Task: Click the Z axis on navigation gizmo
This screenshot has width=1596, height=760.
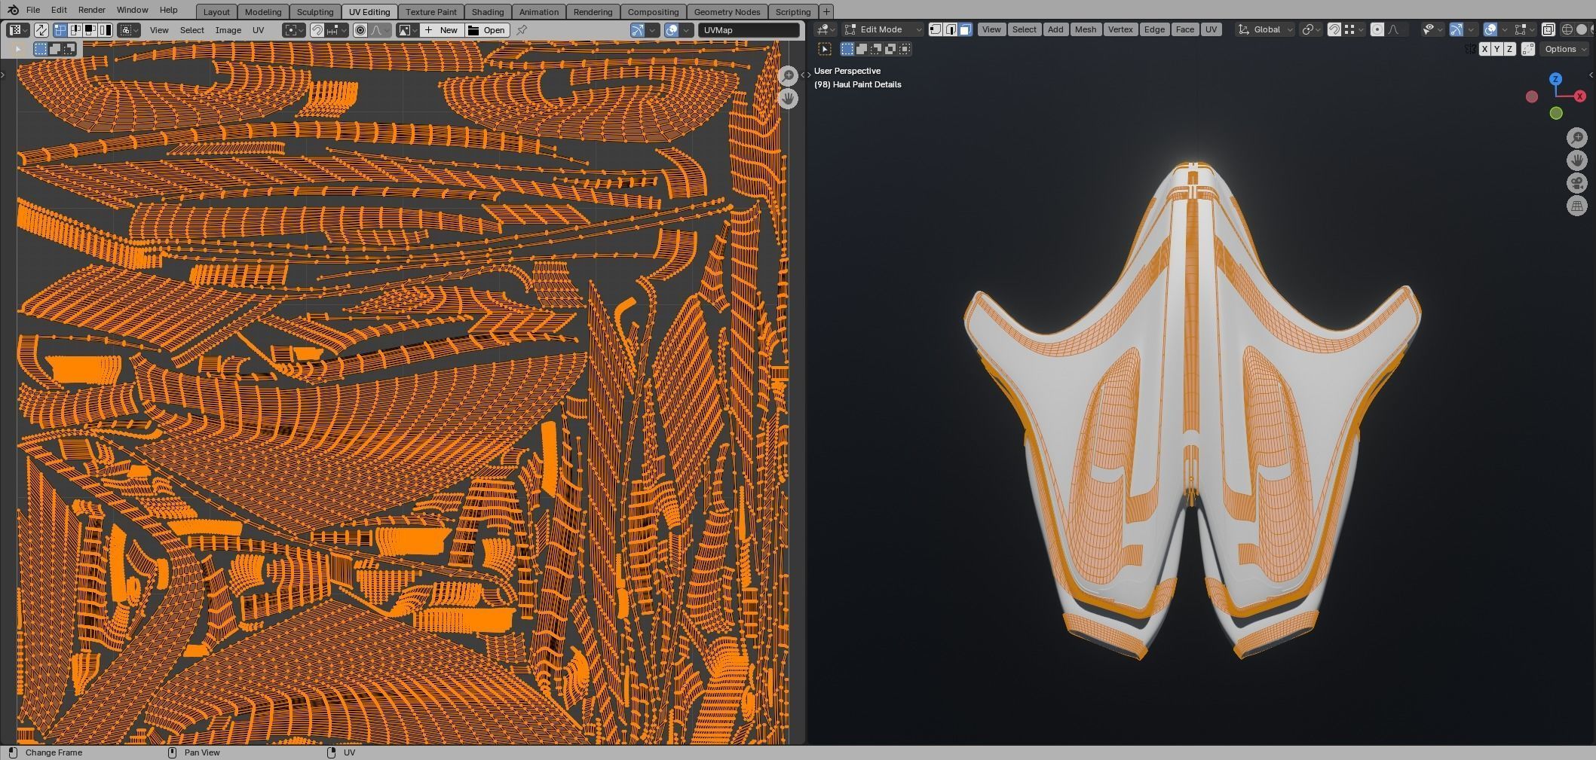Action: (x=1555, y=79)
